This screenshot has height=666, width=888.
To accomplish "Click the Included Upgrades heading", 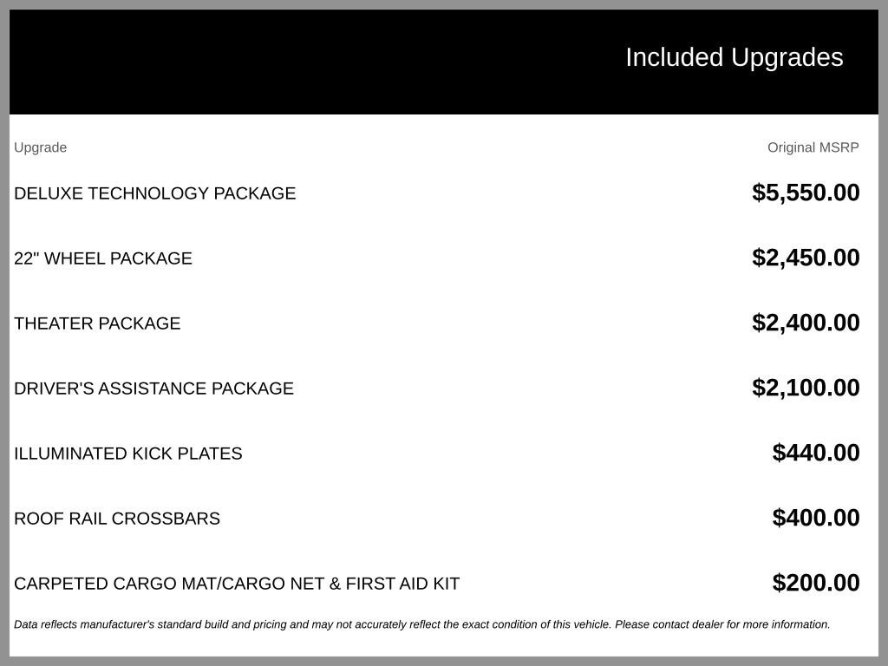I will coord(734,58).
